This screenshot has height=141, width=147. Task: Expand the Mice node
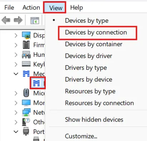pyautogui.click(x=16, y=93)
